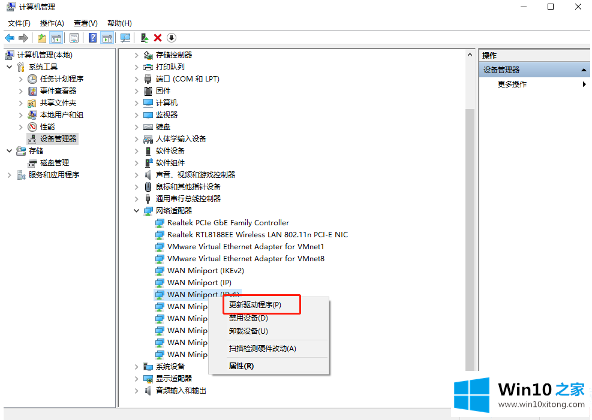Open the 文件(F) menu

pyautogui.click(x=19, y=23)
